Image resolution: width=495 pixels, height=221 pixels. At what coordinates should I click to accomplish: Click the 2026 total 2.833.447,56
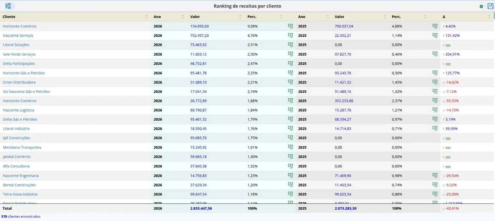point(201,208)
